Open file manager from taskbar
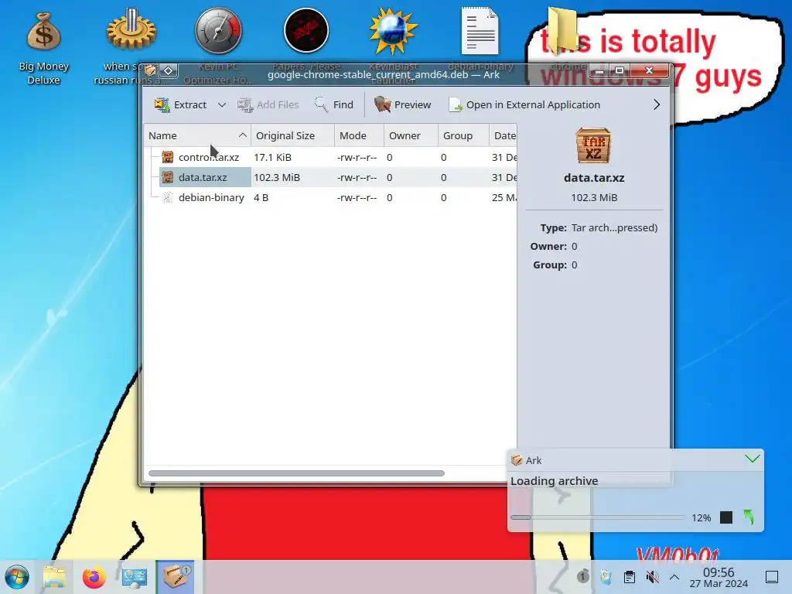792x594 pixels. tap(54, 577)
